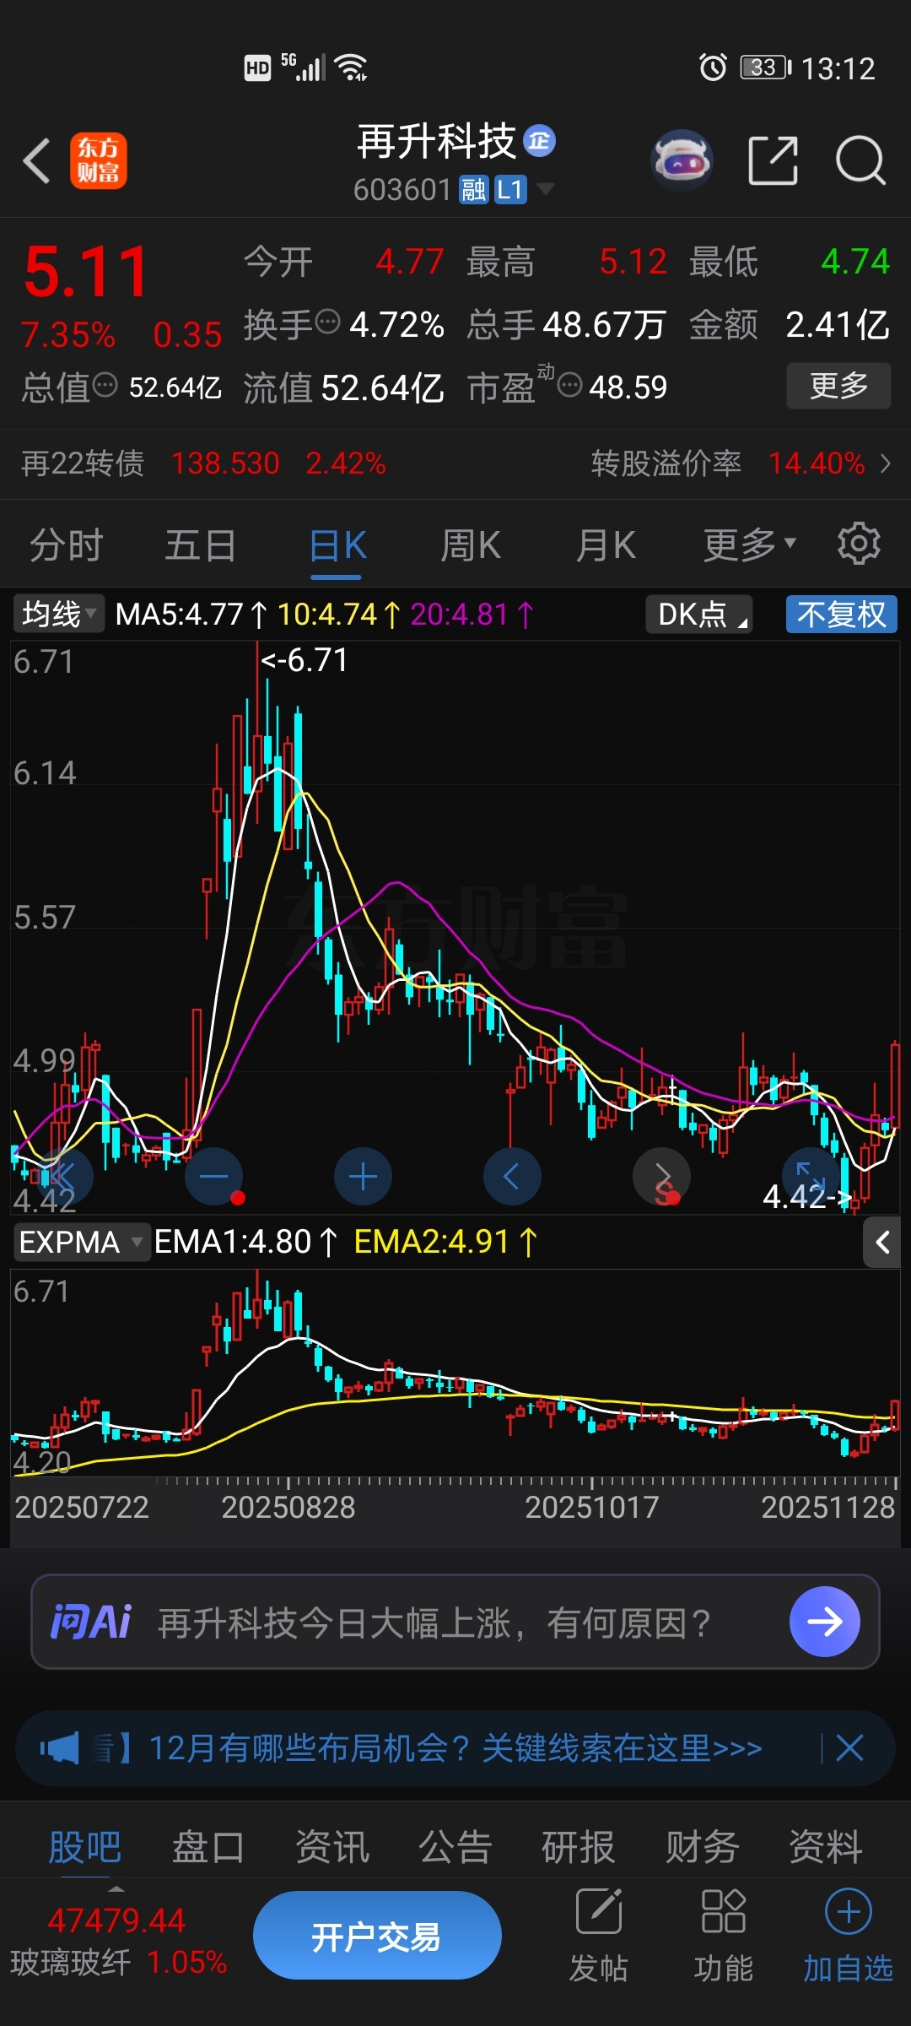Switch to 周K tab
911x2026 pixels.
(x=471, y=544)
